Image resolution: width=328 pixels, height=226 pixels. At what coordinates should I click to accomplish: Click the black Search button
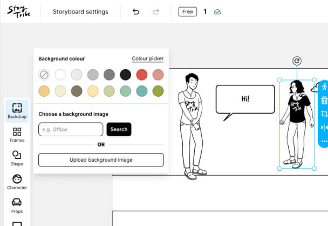point(119,129)
